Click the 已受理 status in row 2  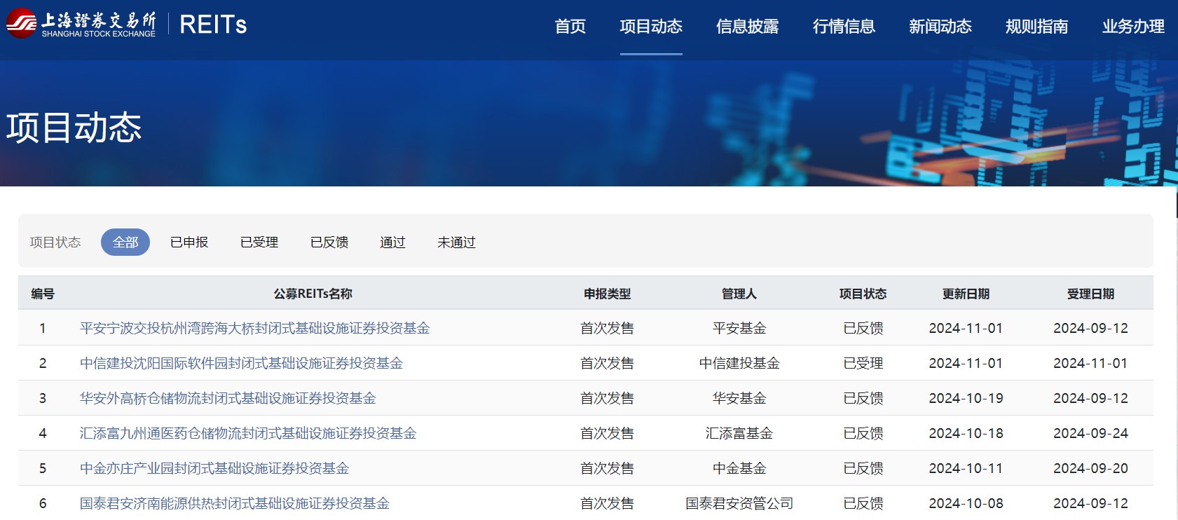863,363
